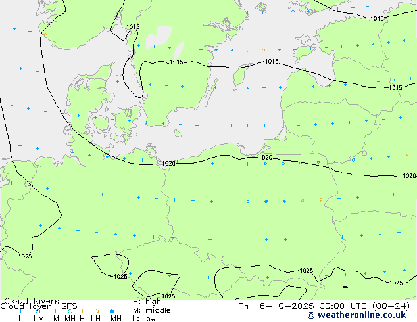Click the green plus symbol for M legend
This screenshot has height=322, width=417.
point(55,311)
